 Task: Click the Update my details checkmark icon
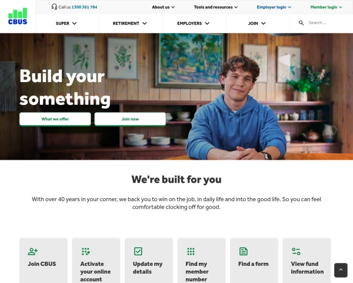coord(138,251)
